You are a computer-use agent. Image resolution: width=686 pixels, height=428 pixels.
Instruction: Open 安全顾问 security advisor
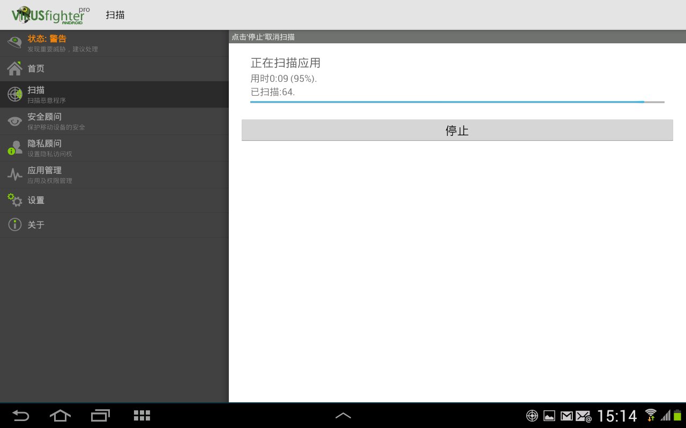114,121
